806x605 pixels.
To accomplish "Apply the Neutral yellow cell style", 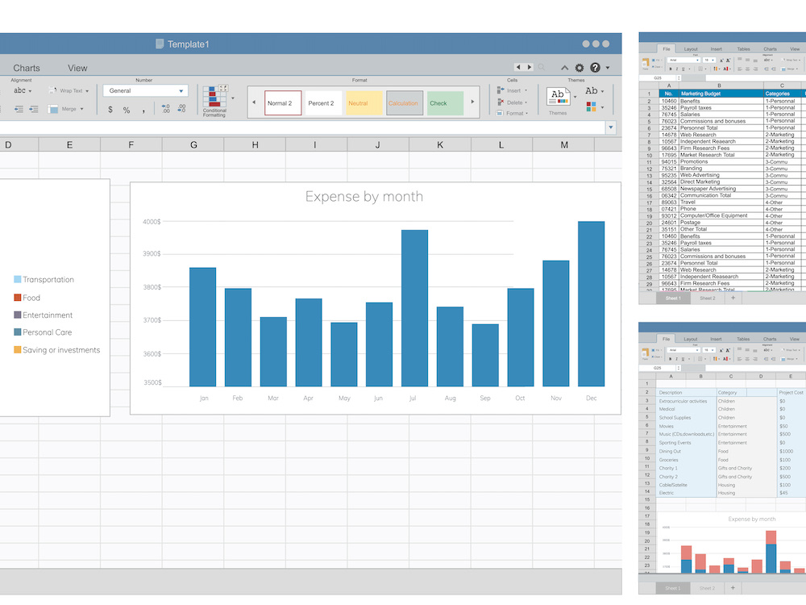I will coord(364,103).
